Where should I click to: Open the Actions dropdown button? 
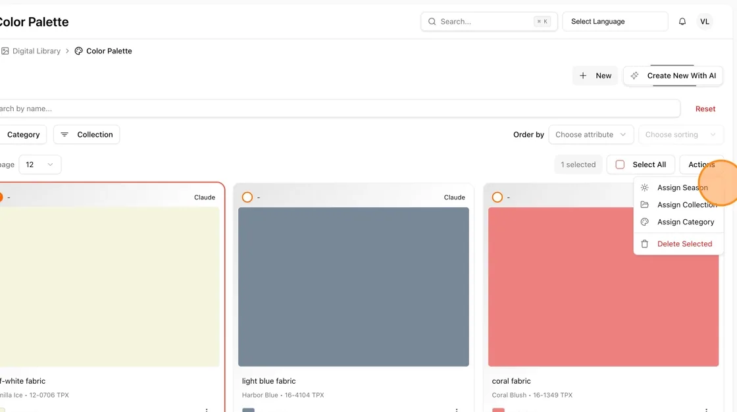(701, 165)
